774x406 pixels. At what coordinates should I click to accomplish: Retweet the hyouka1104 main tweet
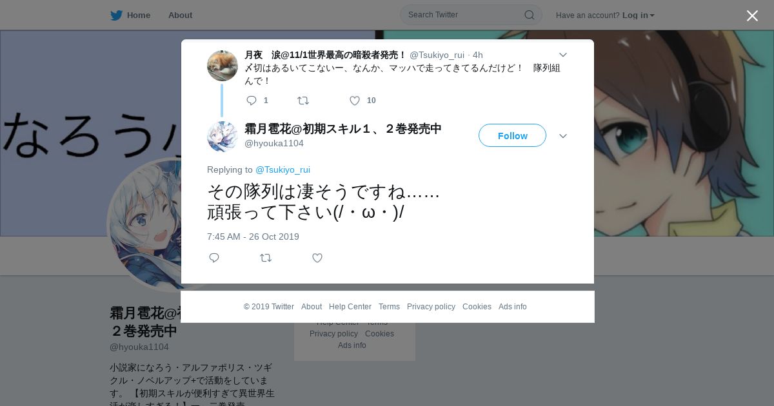tap(266, 258)
